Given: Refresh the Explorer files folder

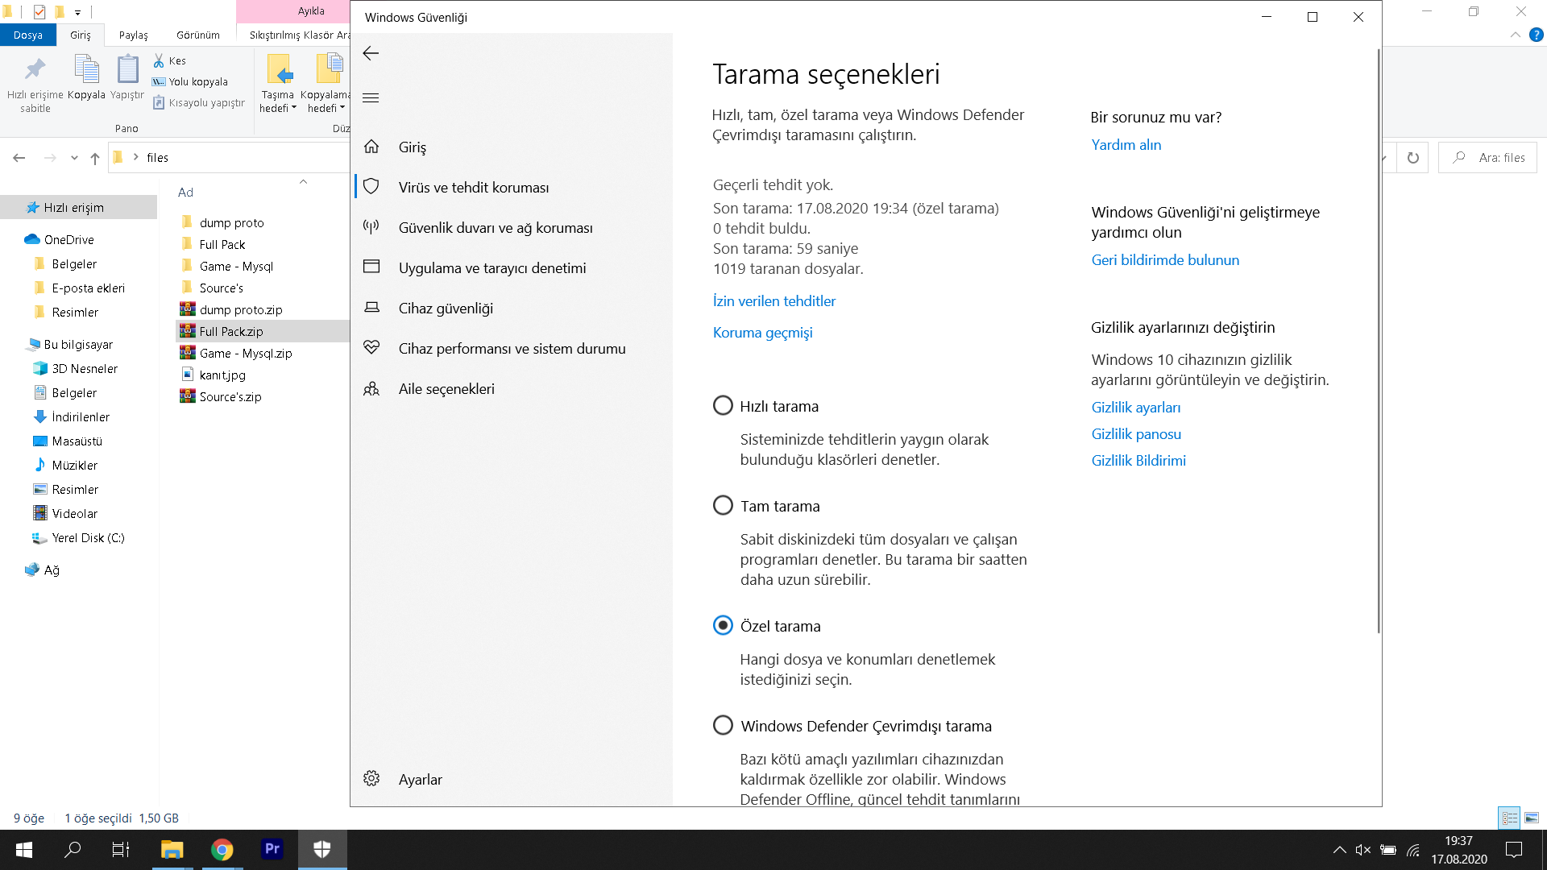Looking at the screenshot, I should click(x=1412, y=158).
